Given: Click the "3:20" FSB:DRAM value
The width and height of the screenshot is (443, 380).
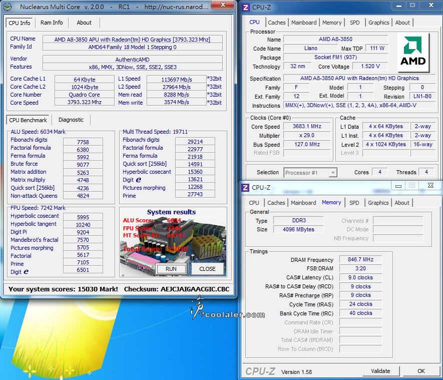Looking at the screenshot, I should [360, 268].
